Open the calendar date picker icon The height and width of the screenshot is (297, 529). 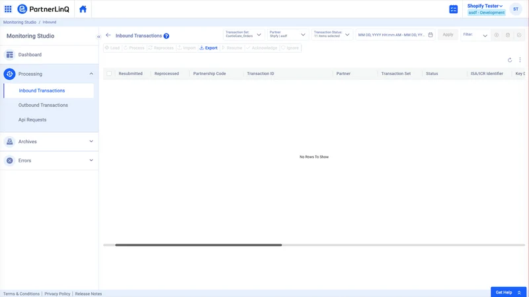pyautogui.click(x=430, y=35)
